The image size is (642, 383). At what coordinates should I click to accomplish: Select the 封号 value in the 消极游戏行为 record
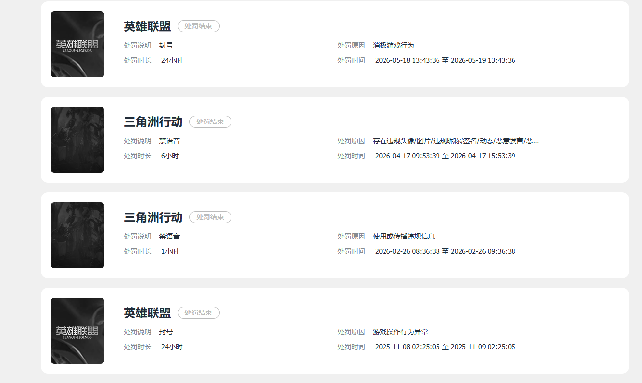tap(166, 46)
